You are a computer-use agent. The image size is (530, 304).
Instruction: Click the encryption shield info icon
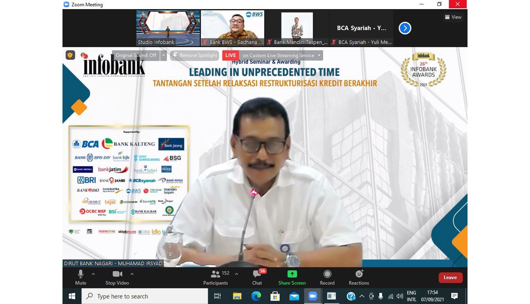tap(70, 55)
